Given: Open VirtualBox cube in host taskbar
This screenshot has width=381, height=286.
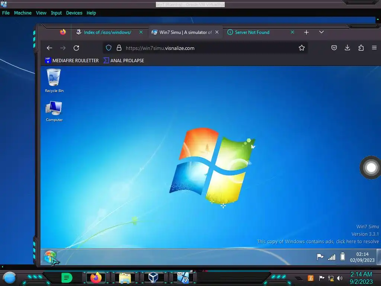Looking at the screenshot, I should coord(153,278).
